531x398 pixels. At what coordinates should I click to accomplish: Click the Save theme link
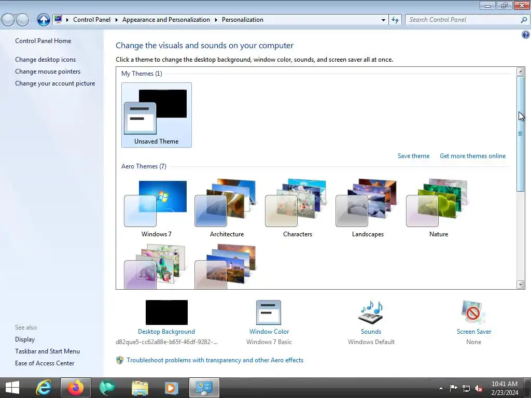pyautogui.click(x=413, y=155)
